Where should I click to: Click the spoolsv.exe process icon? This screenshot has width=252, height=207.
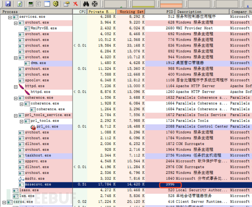pyautogui.click(x=21, y=81)
